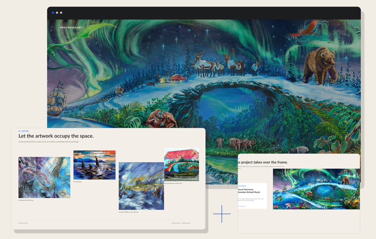Click the blue dot in window title bar

coord(53,13)
